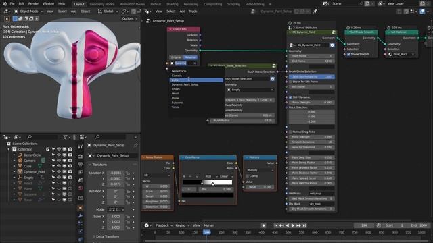Toggle Collection exclude checkbox in outliner
Viewport: 433px width, 243px height.
click(x=47, y=149)
